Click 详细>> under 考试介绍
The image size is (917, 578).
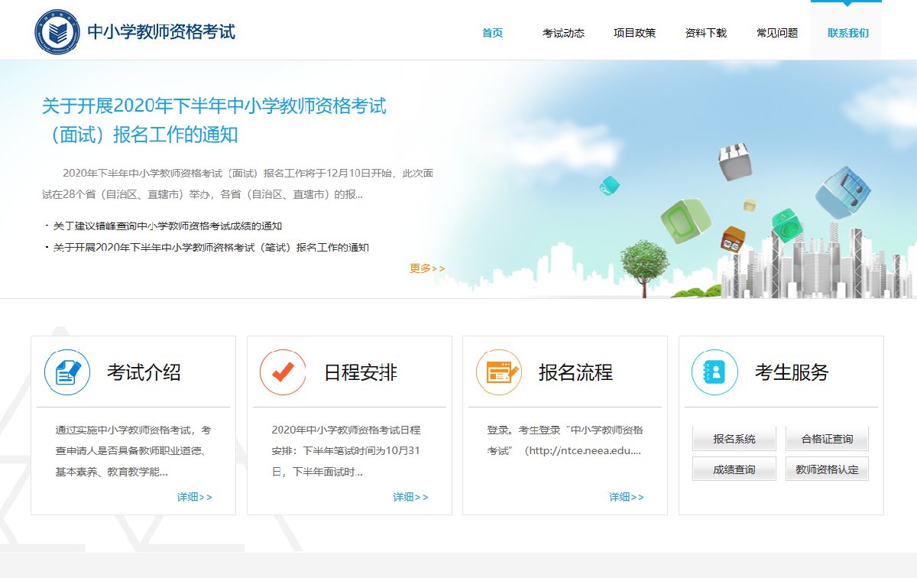click(x=195, y=497)
